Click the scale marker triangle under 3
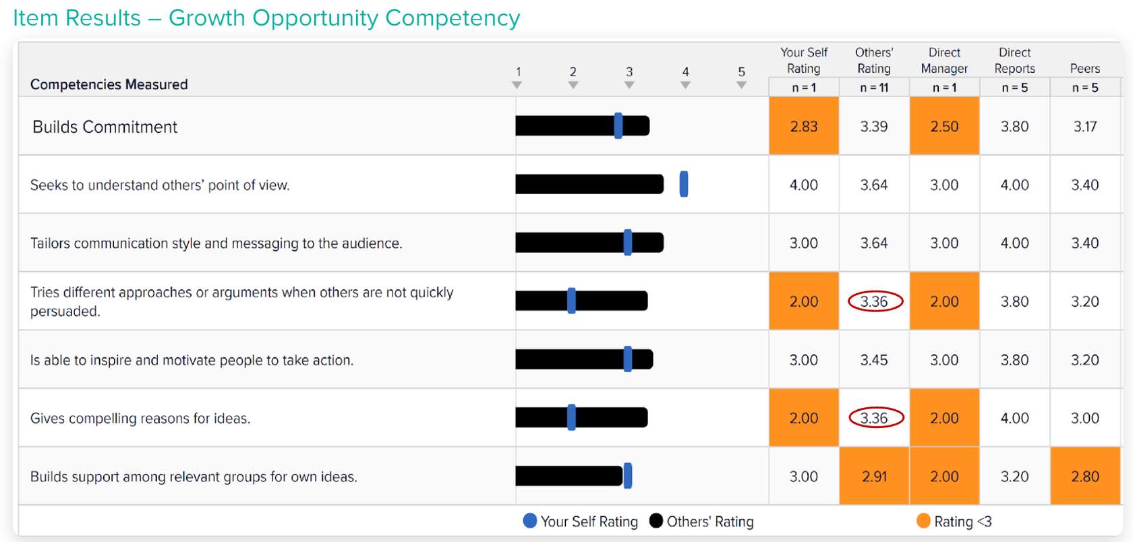 (629, 86)
